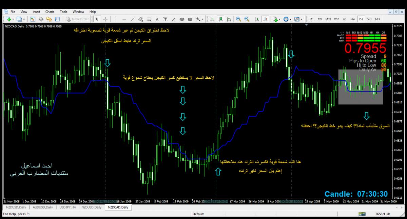Toggle Chart Shift button
Viewport: 407px width, 219px height.
[x=265, y=19]
